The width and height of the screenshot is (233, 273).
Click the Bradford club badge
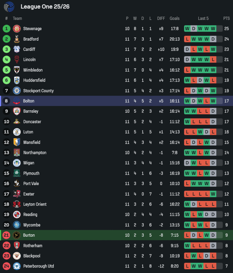pos(17,39)
